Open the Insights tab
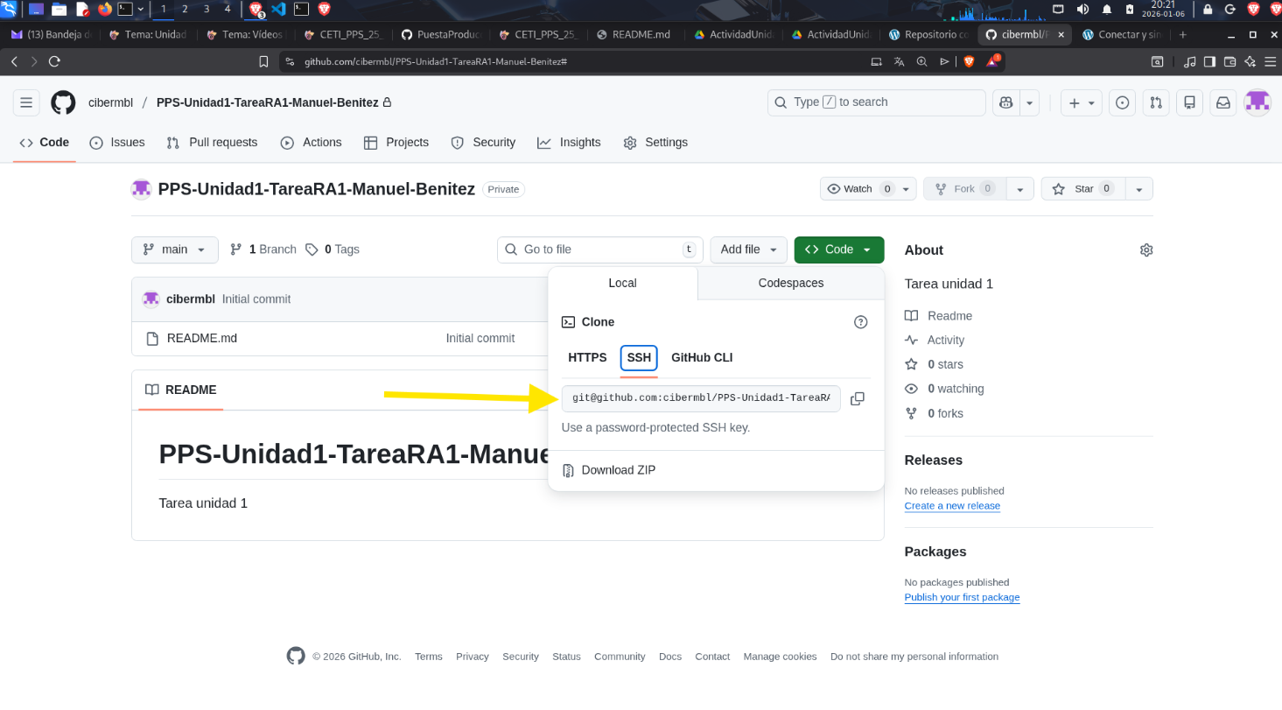This screenshot has width=1282, height=710. point(569,143)
